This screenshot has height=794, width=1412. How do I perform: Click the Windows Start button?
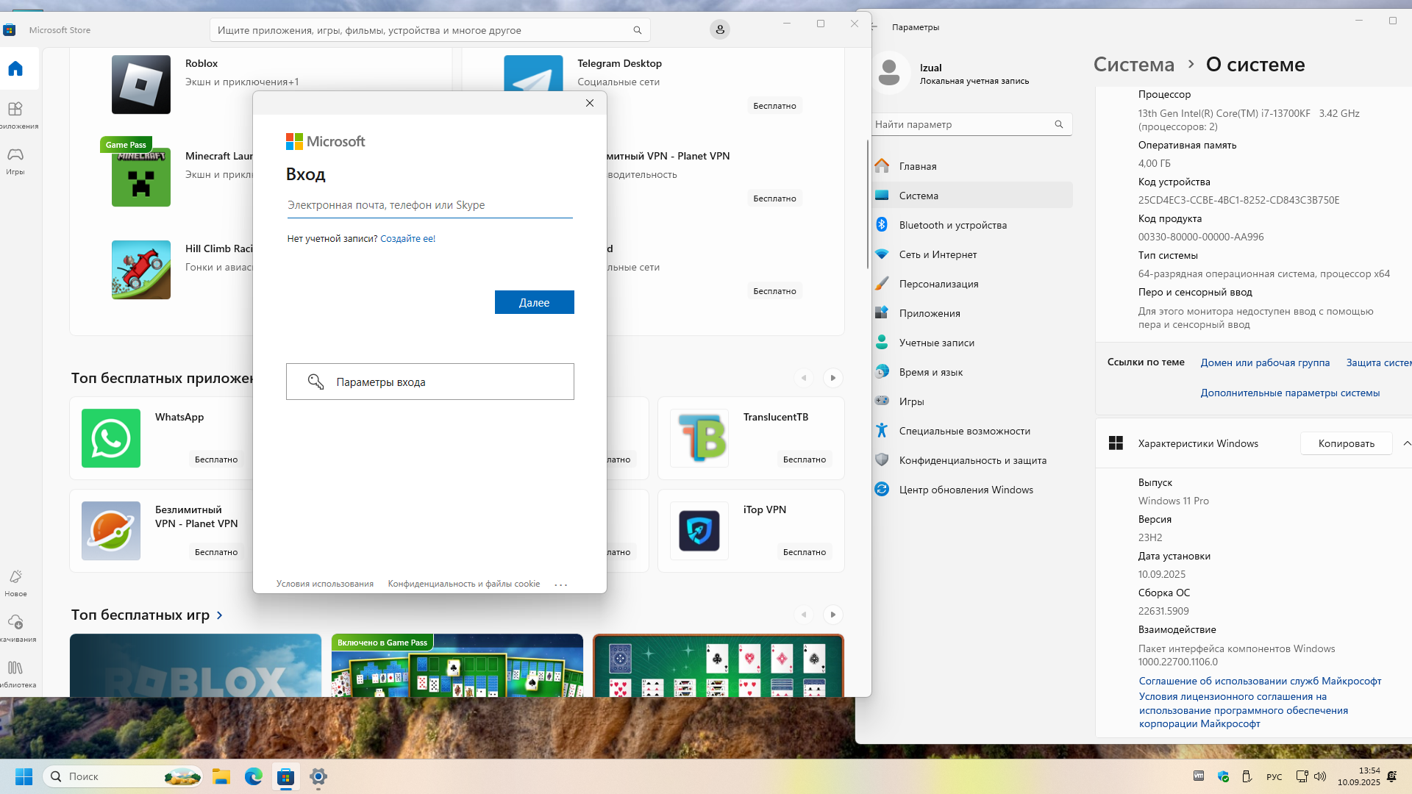coord(24,776)
